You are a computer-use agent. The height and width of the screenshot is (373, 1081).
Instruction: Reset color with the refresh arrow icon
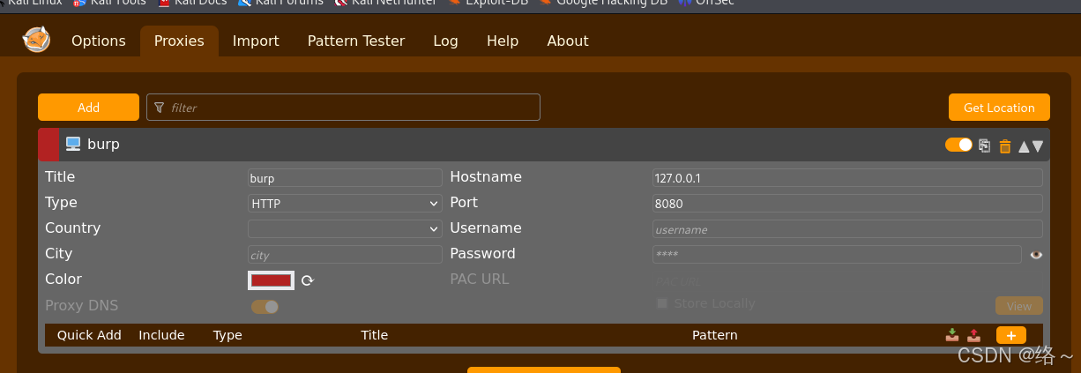tap(307, 280)
